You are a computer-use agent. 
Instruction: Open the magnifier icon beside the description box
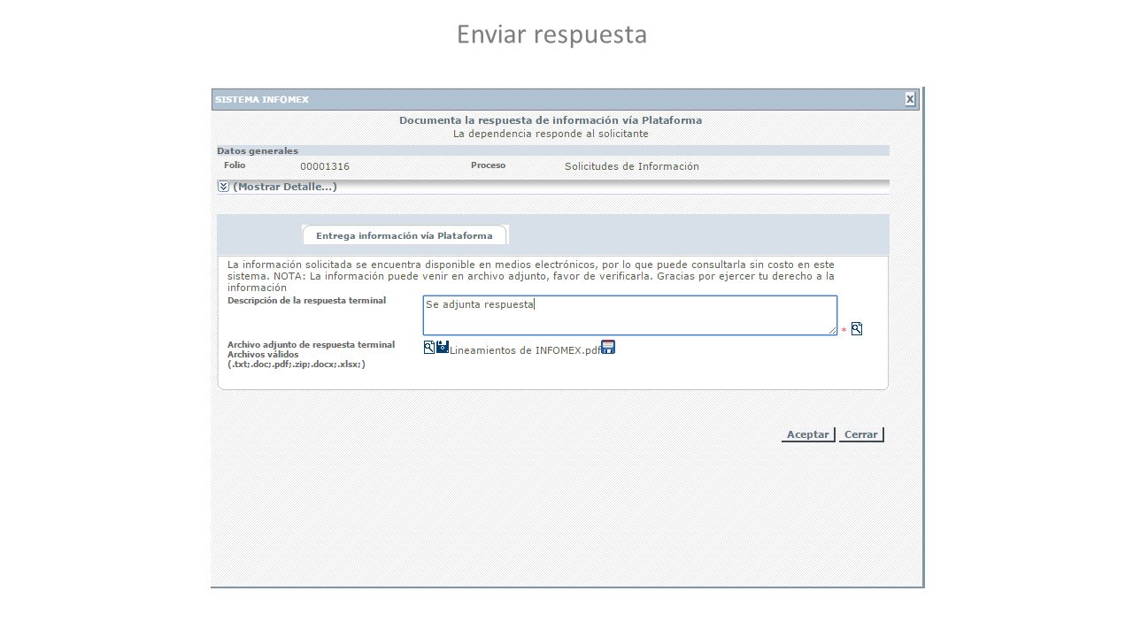857,329
